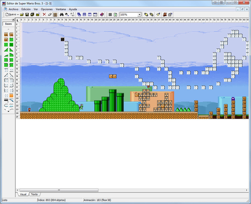Cascade windows using the overlapping windows icon

(79, 14)
